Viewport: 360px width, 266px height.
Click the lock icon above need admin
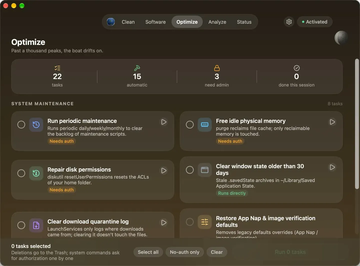(x=217, y=68)
